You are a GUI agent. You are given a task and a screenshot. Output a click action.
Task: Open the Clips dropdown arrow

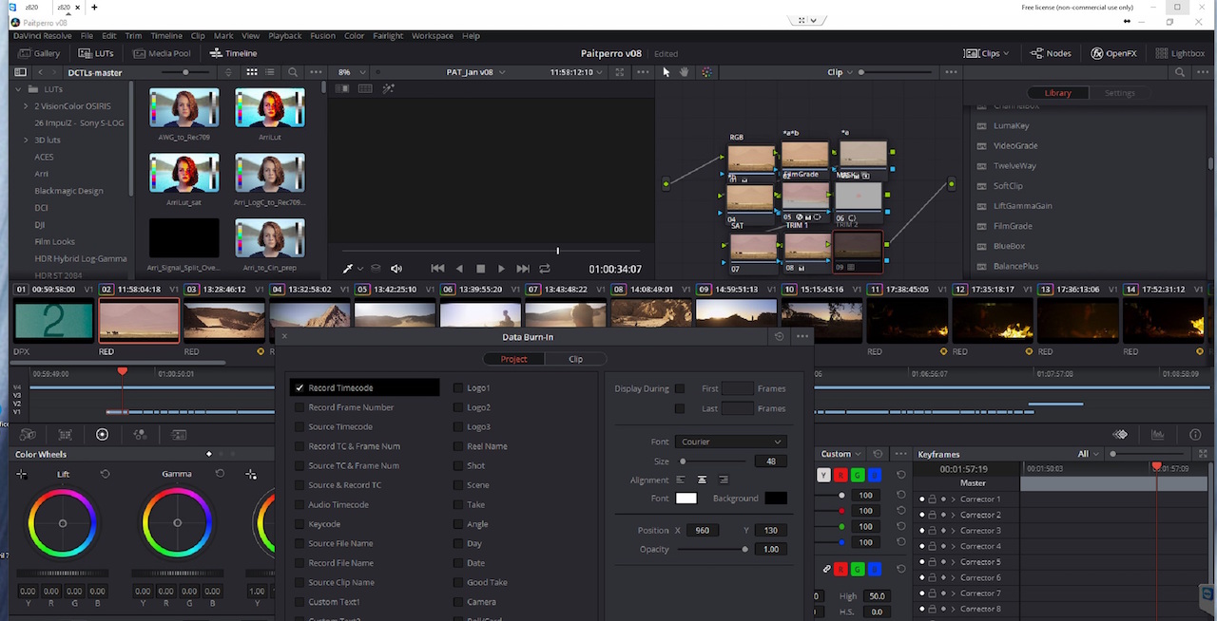click(x=1006, y=53)
